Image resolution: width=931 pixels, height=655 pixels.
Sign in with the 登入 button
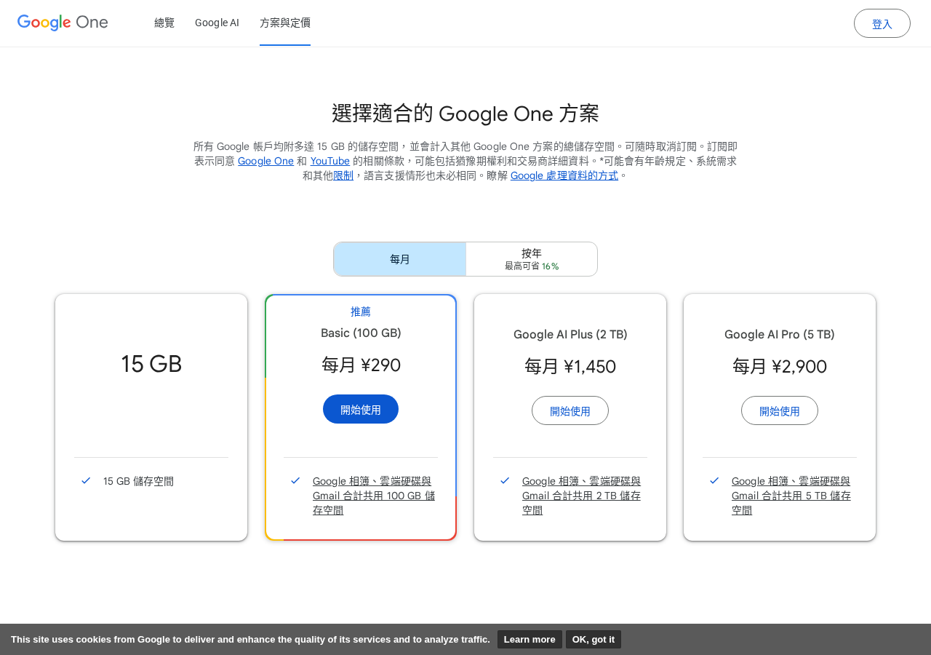point(882,23)
